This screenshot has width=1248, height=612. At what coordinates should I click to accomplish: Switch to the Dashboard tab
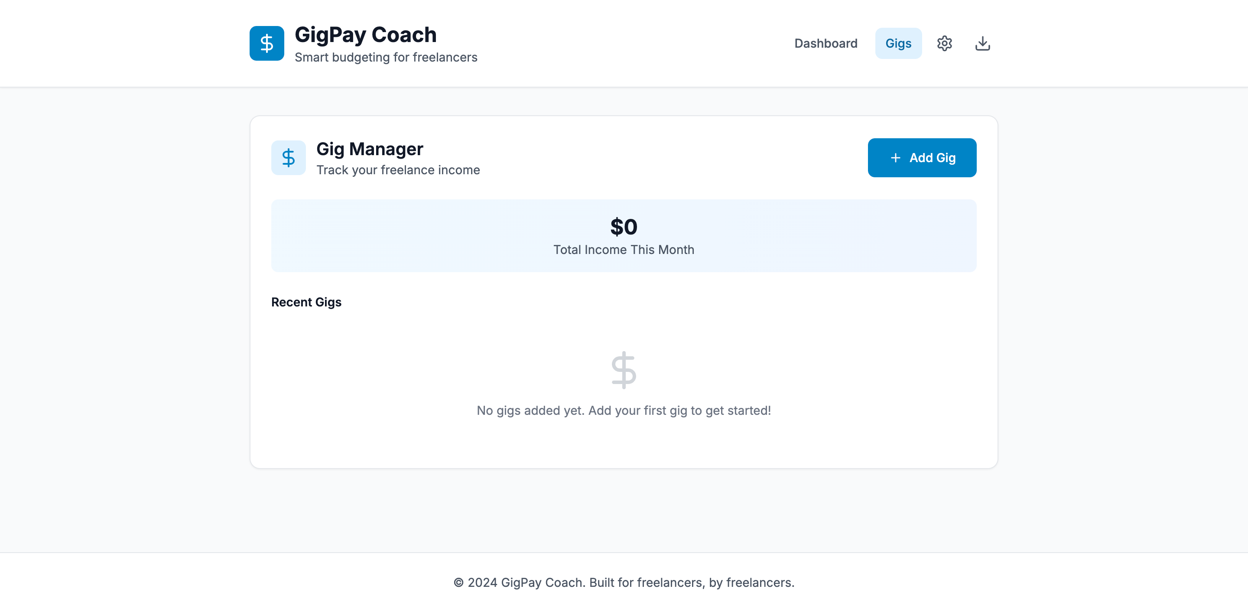(x=826, y=43)
